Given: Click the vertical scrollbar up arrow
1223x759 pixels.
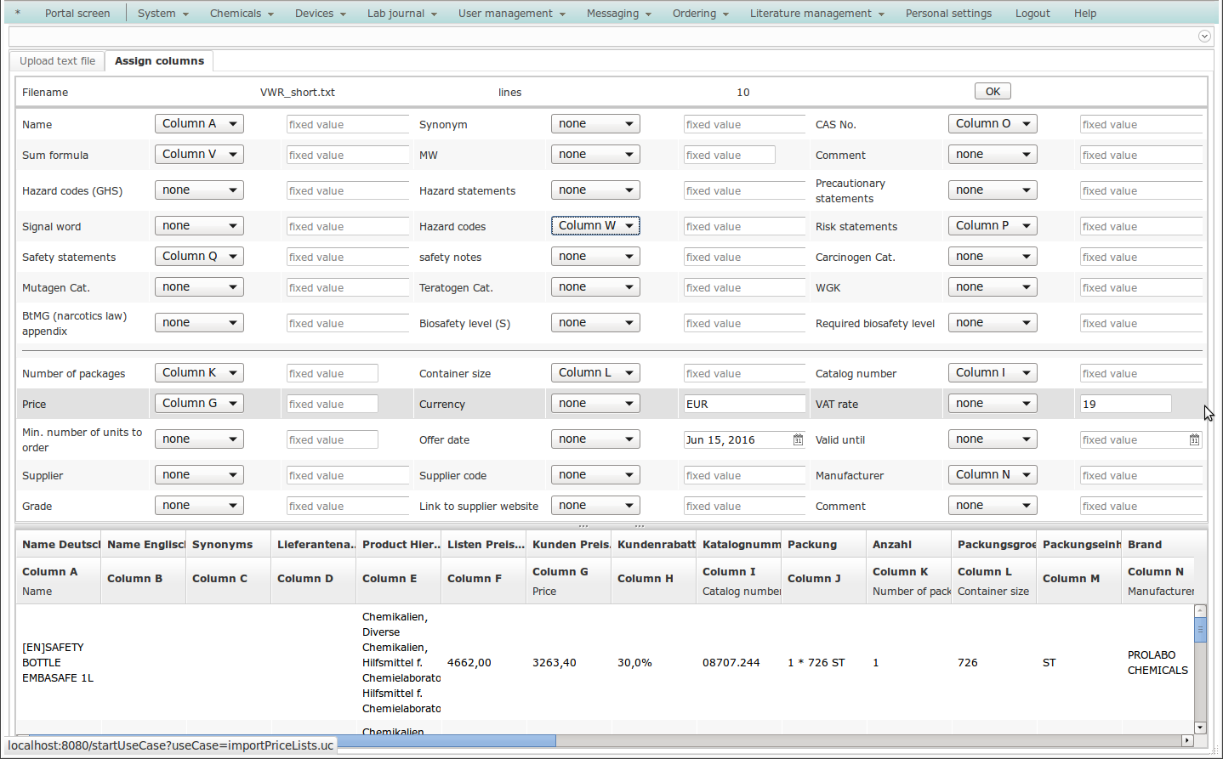Looking at the screenshot, I should click(x=1200, y=610).
